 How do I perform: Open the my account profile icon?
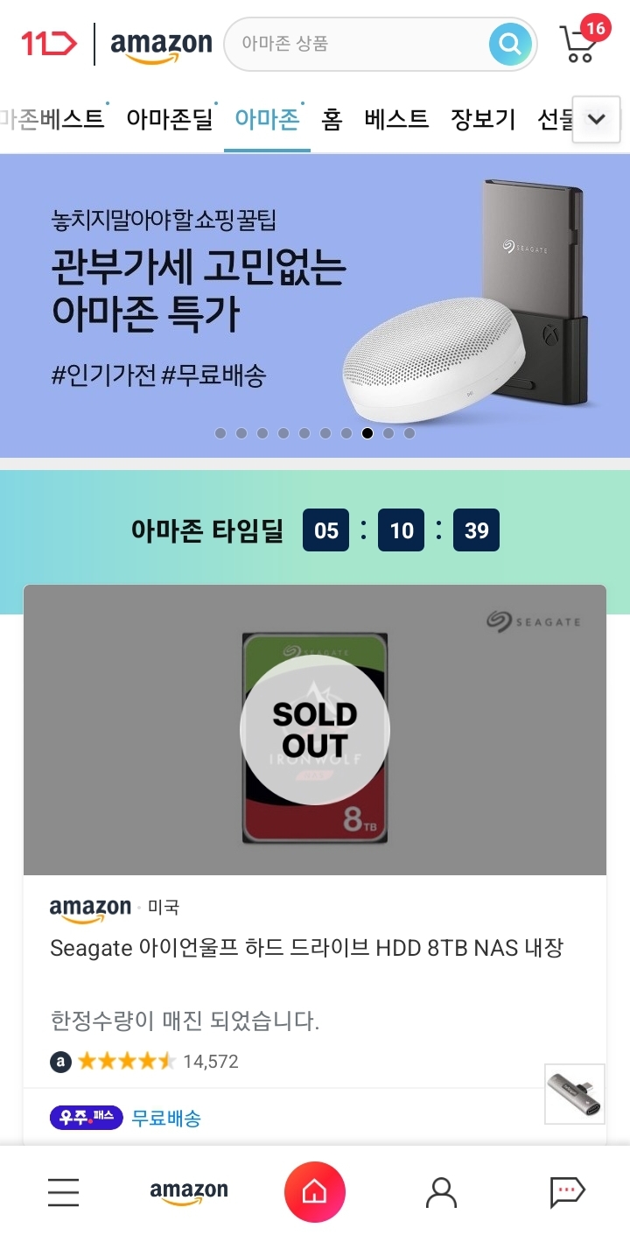(441, 1192)
